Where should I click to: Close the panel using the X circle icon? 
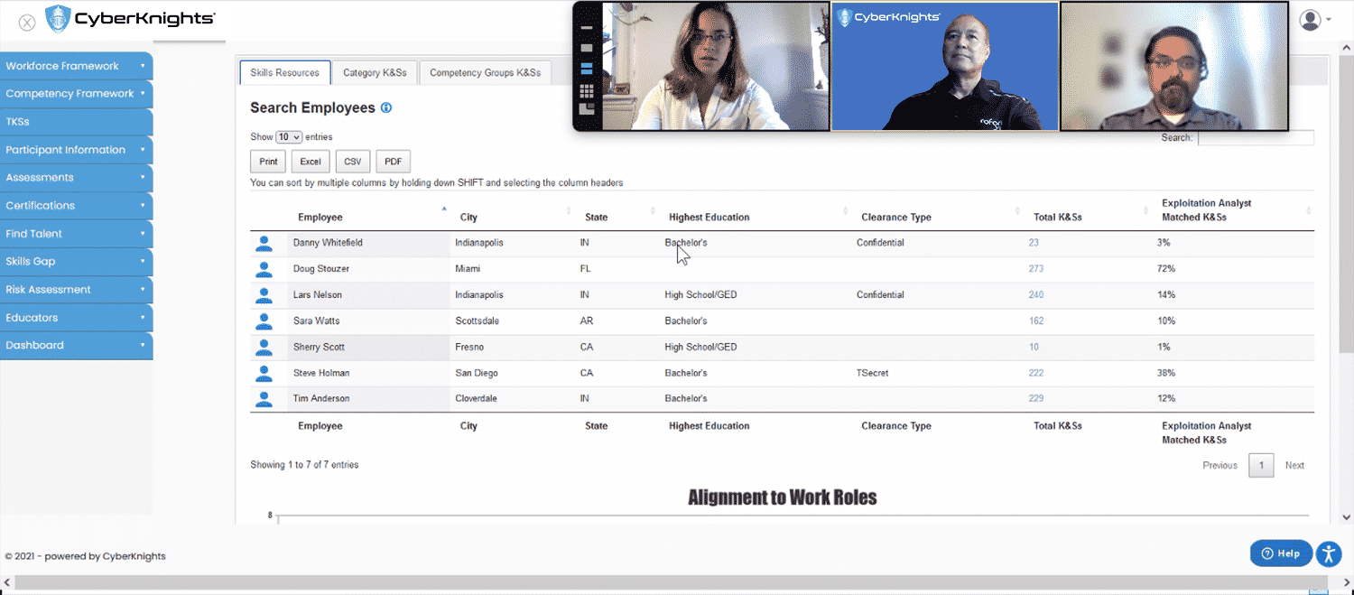click(x=27, y=23)
